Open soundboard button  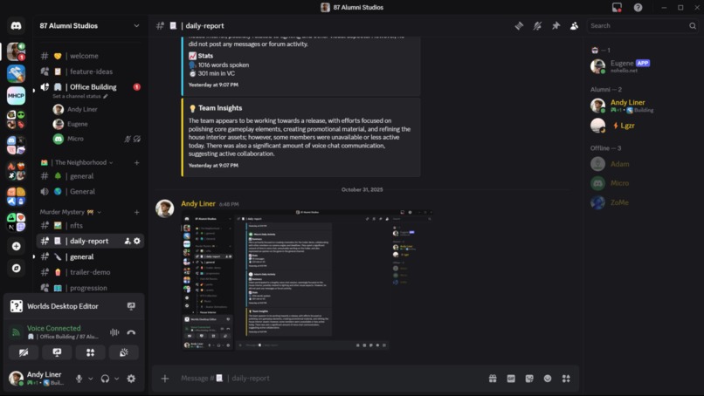tap(124, 352)
